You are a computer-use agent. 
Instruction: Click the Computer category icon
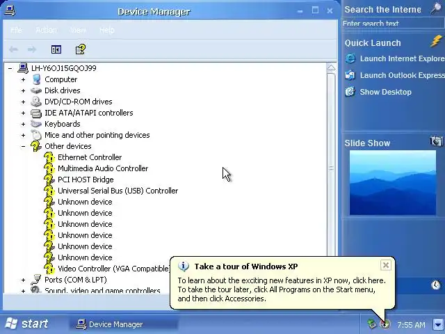coord(36,79)
